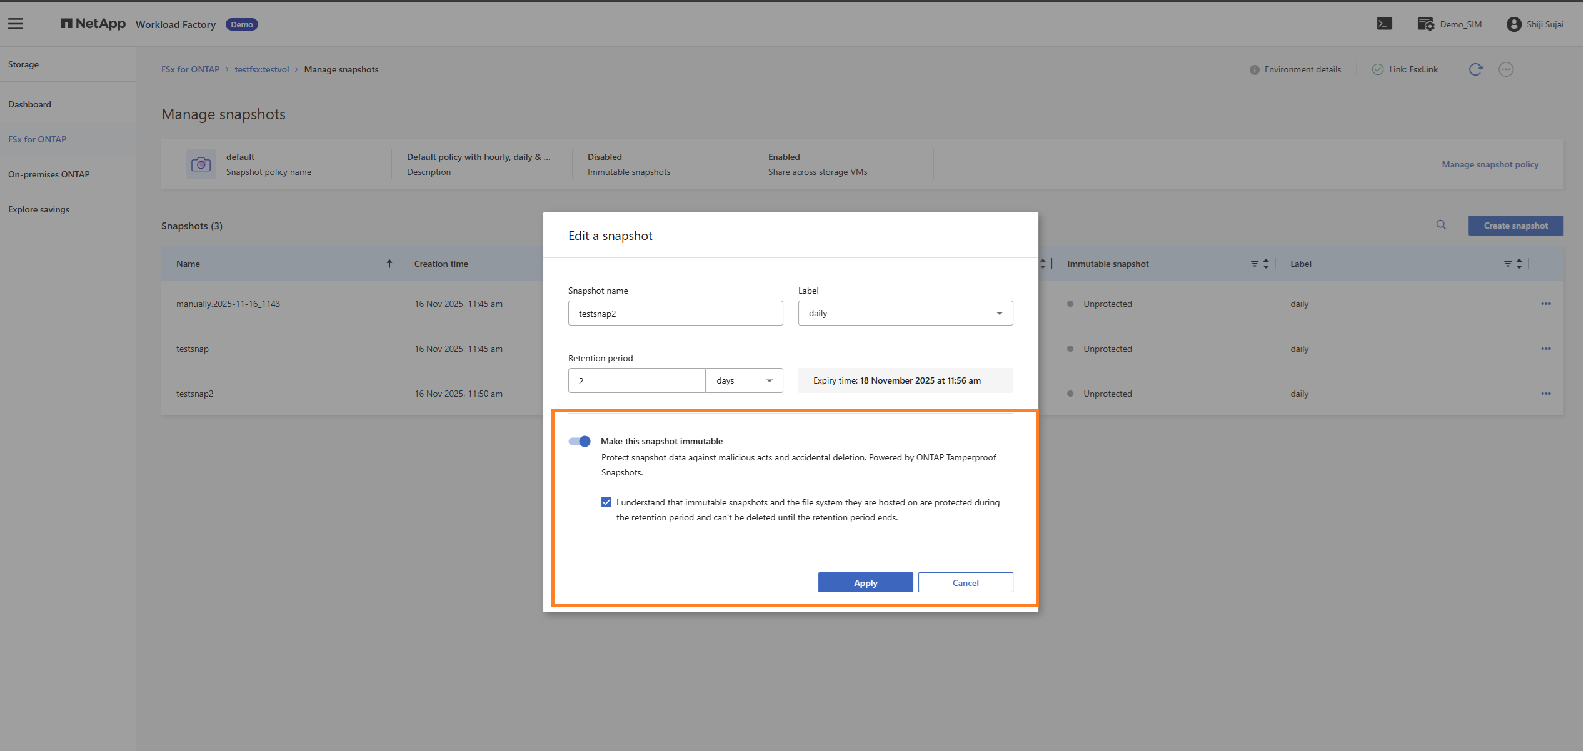Click the Demo badge

(x=241, y=24)
